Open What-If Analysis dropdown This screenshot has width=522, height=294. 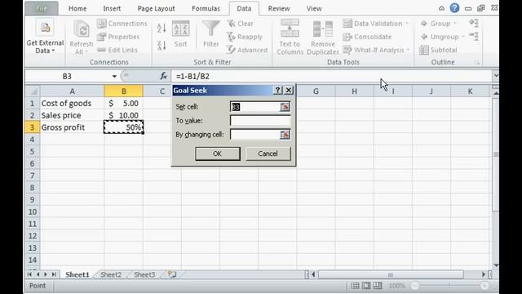(x=376, y=50)
